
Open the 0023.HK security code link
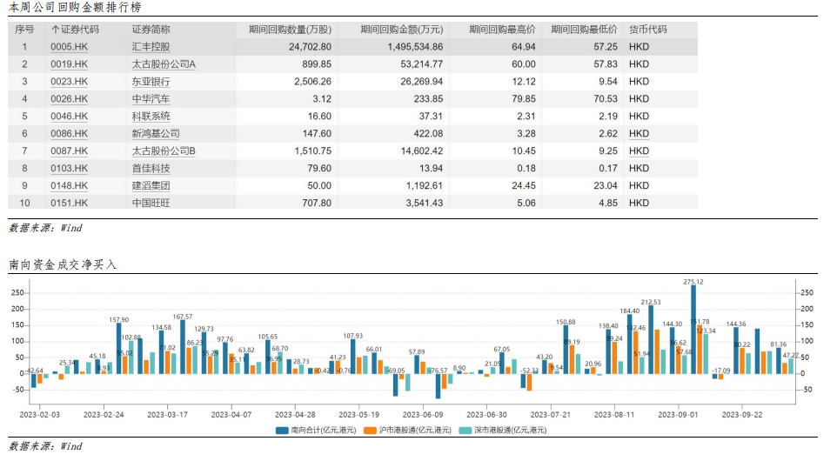[69, 82]
